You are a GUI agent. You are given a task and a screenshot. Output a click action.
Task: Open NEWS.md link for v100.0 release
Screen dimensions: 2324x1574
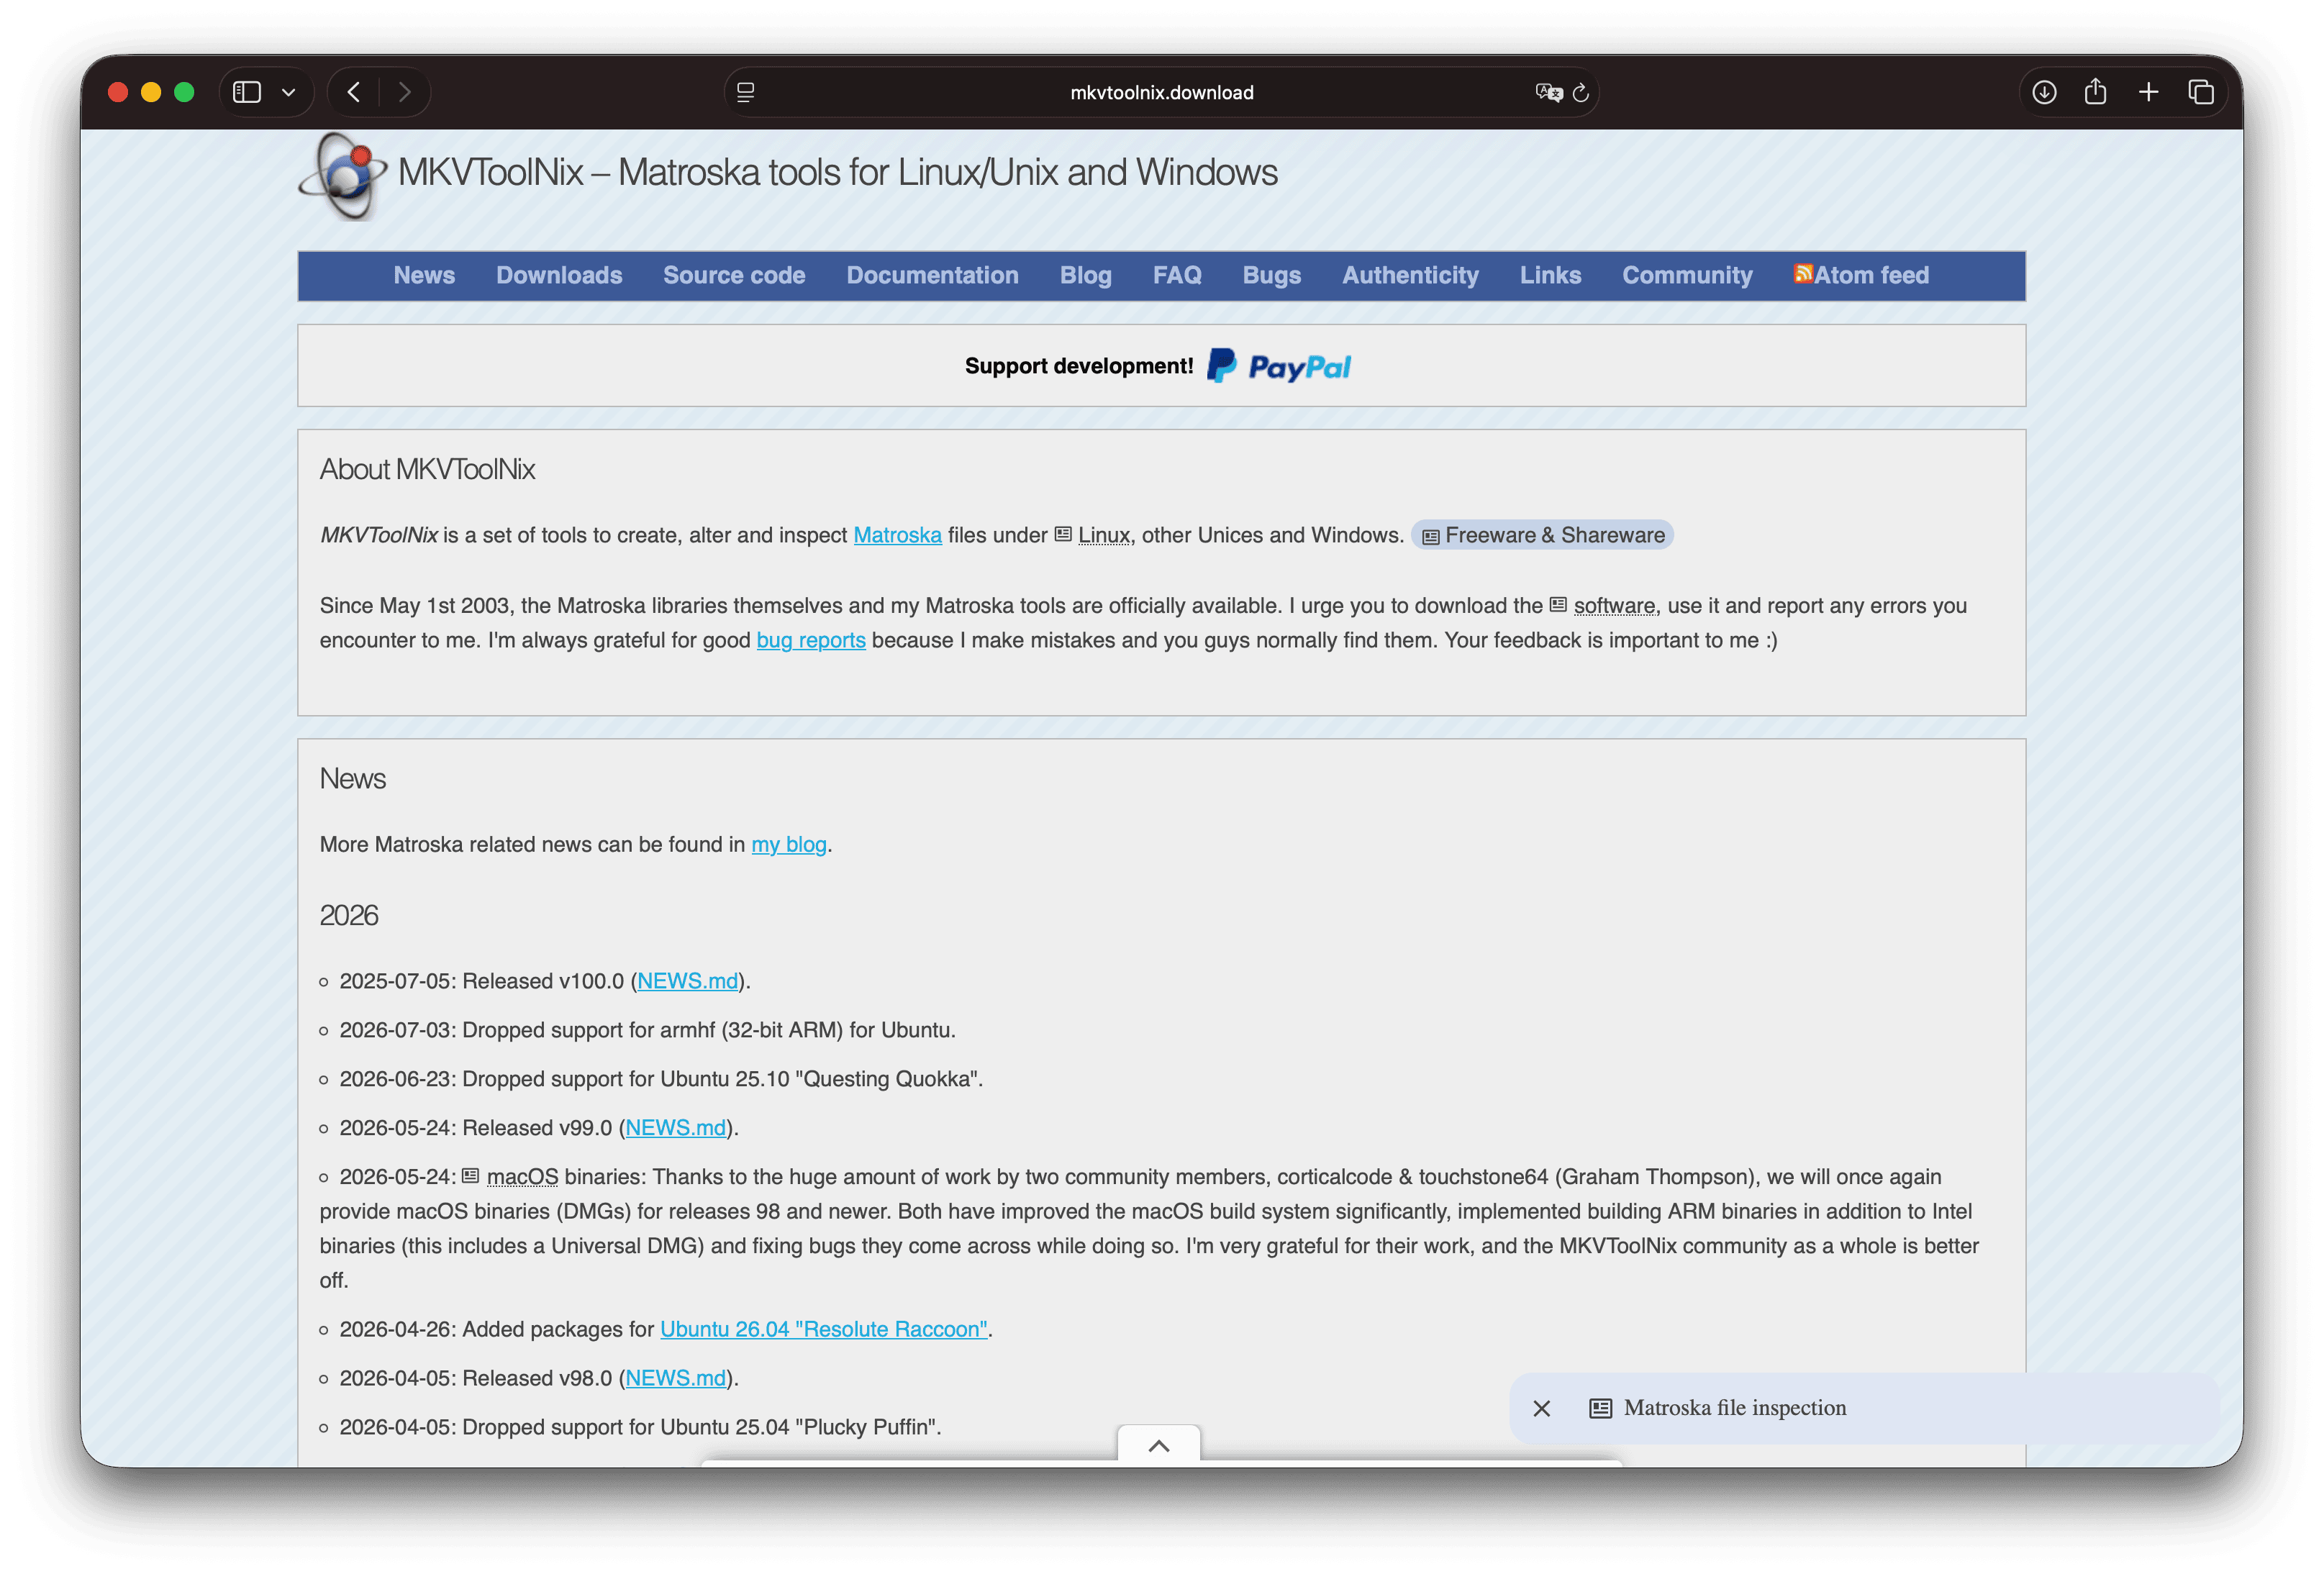[x=687, y=981]
